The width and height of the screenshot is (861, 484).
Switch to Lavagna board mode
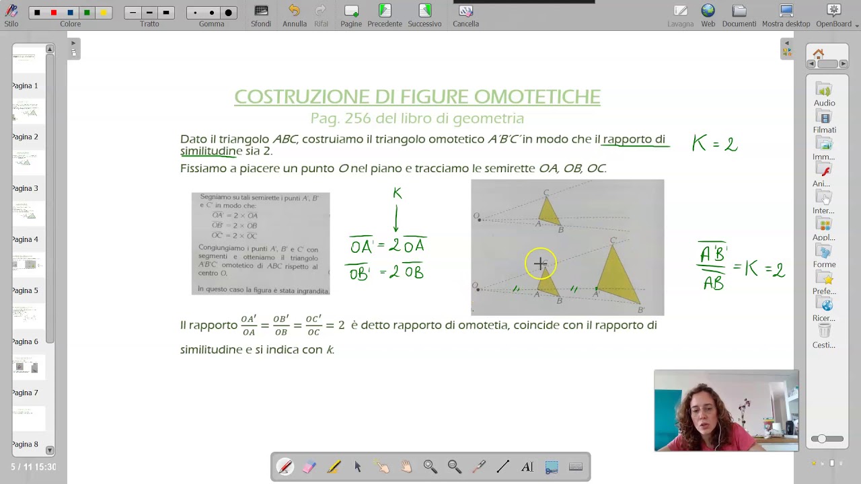pyautogui.click(x=681, y=15)
